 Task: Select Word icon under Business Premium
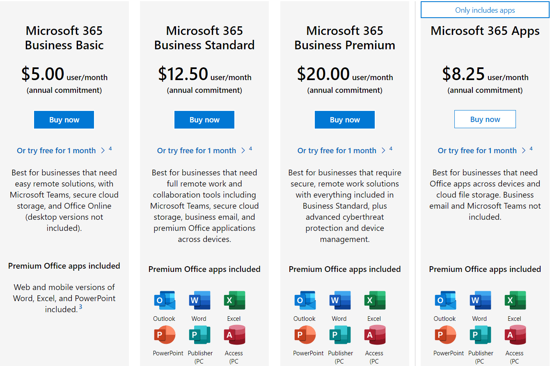click(340, 300)
